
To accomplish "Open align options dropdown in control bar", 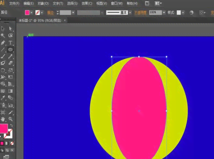I will [x=202, y=13].
